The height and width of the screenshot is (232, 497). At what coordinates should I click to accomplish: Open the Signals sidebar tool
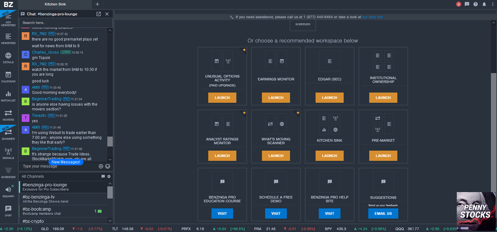pyautogui.click(x=8, y=154)
